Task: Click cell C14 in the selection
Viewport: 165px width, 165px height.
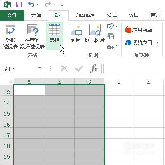Action: coord(89,101)
